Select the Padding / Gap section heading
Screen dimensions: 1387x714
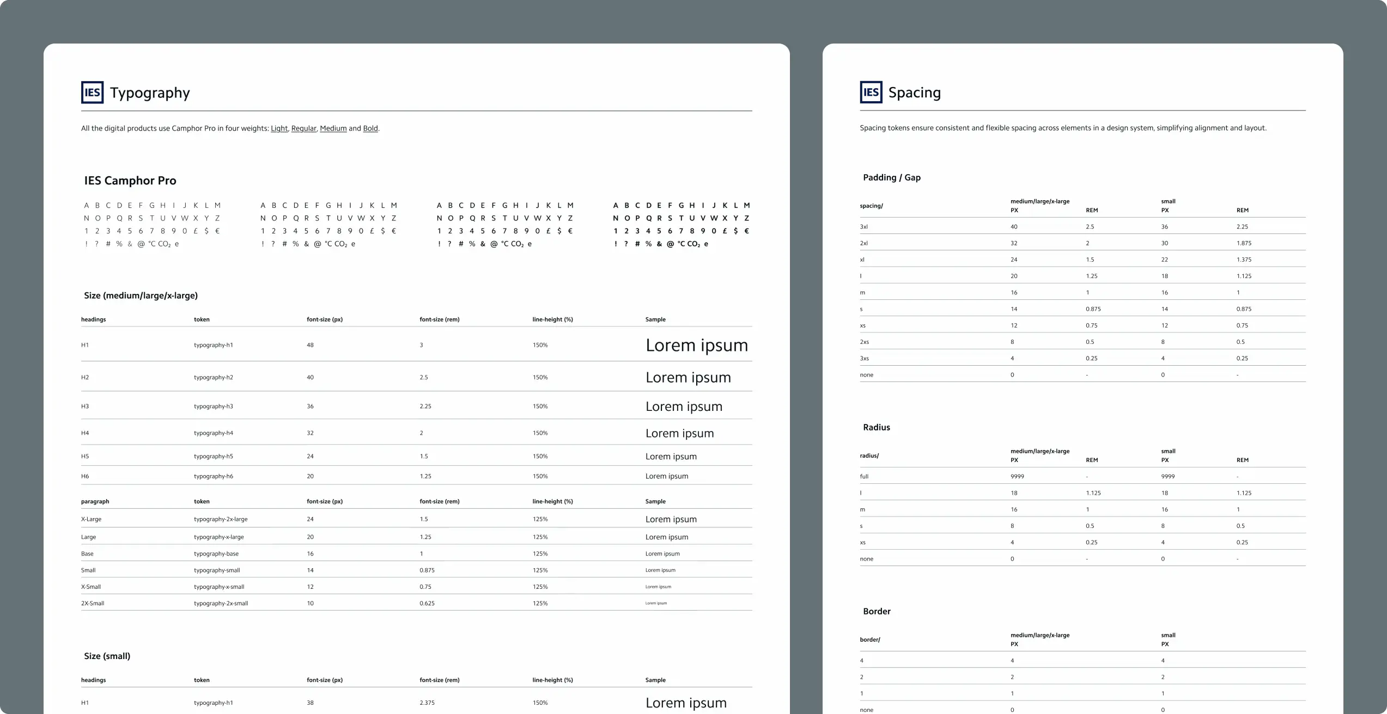(x=891, y=177)
